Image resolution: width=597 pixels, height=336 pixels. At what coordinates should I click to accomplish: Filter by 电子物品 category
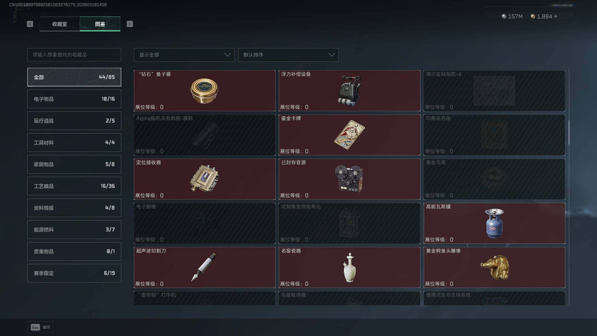pyautogui.click(x=74, y=99)
